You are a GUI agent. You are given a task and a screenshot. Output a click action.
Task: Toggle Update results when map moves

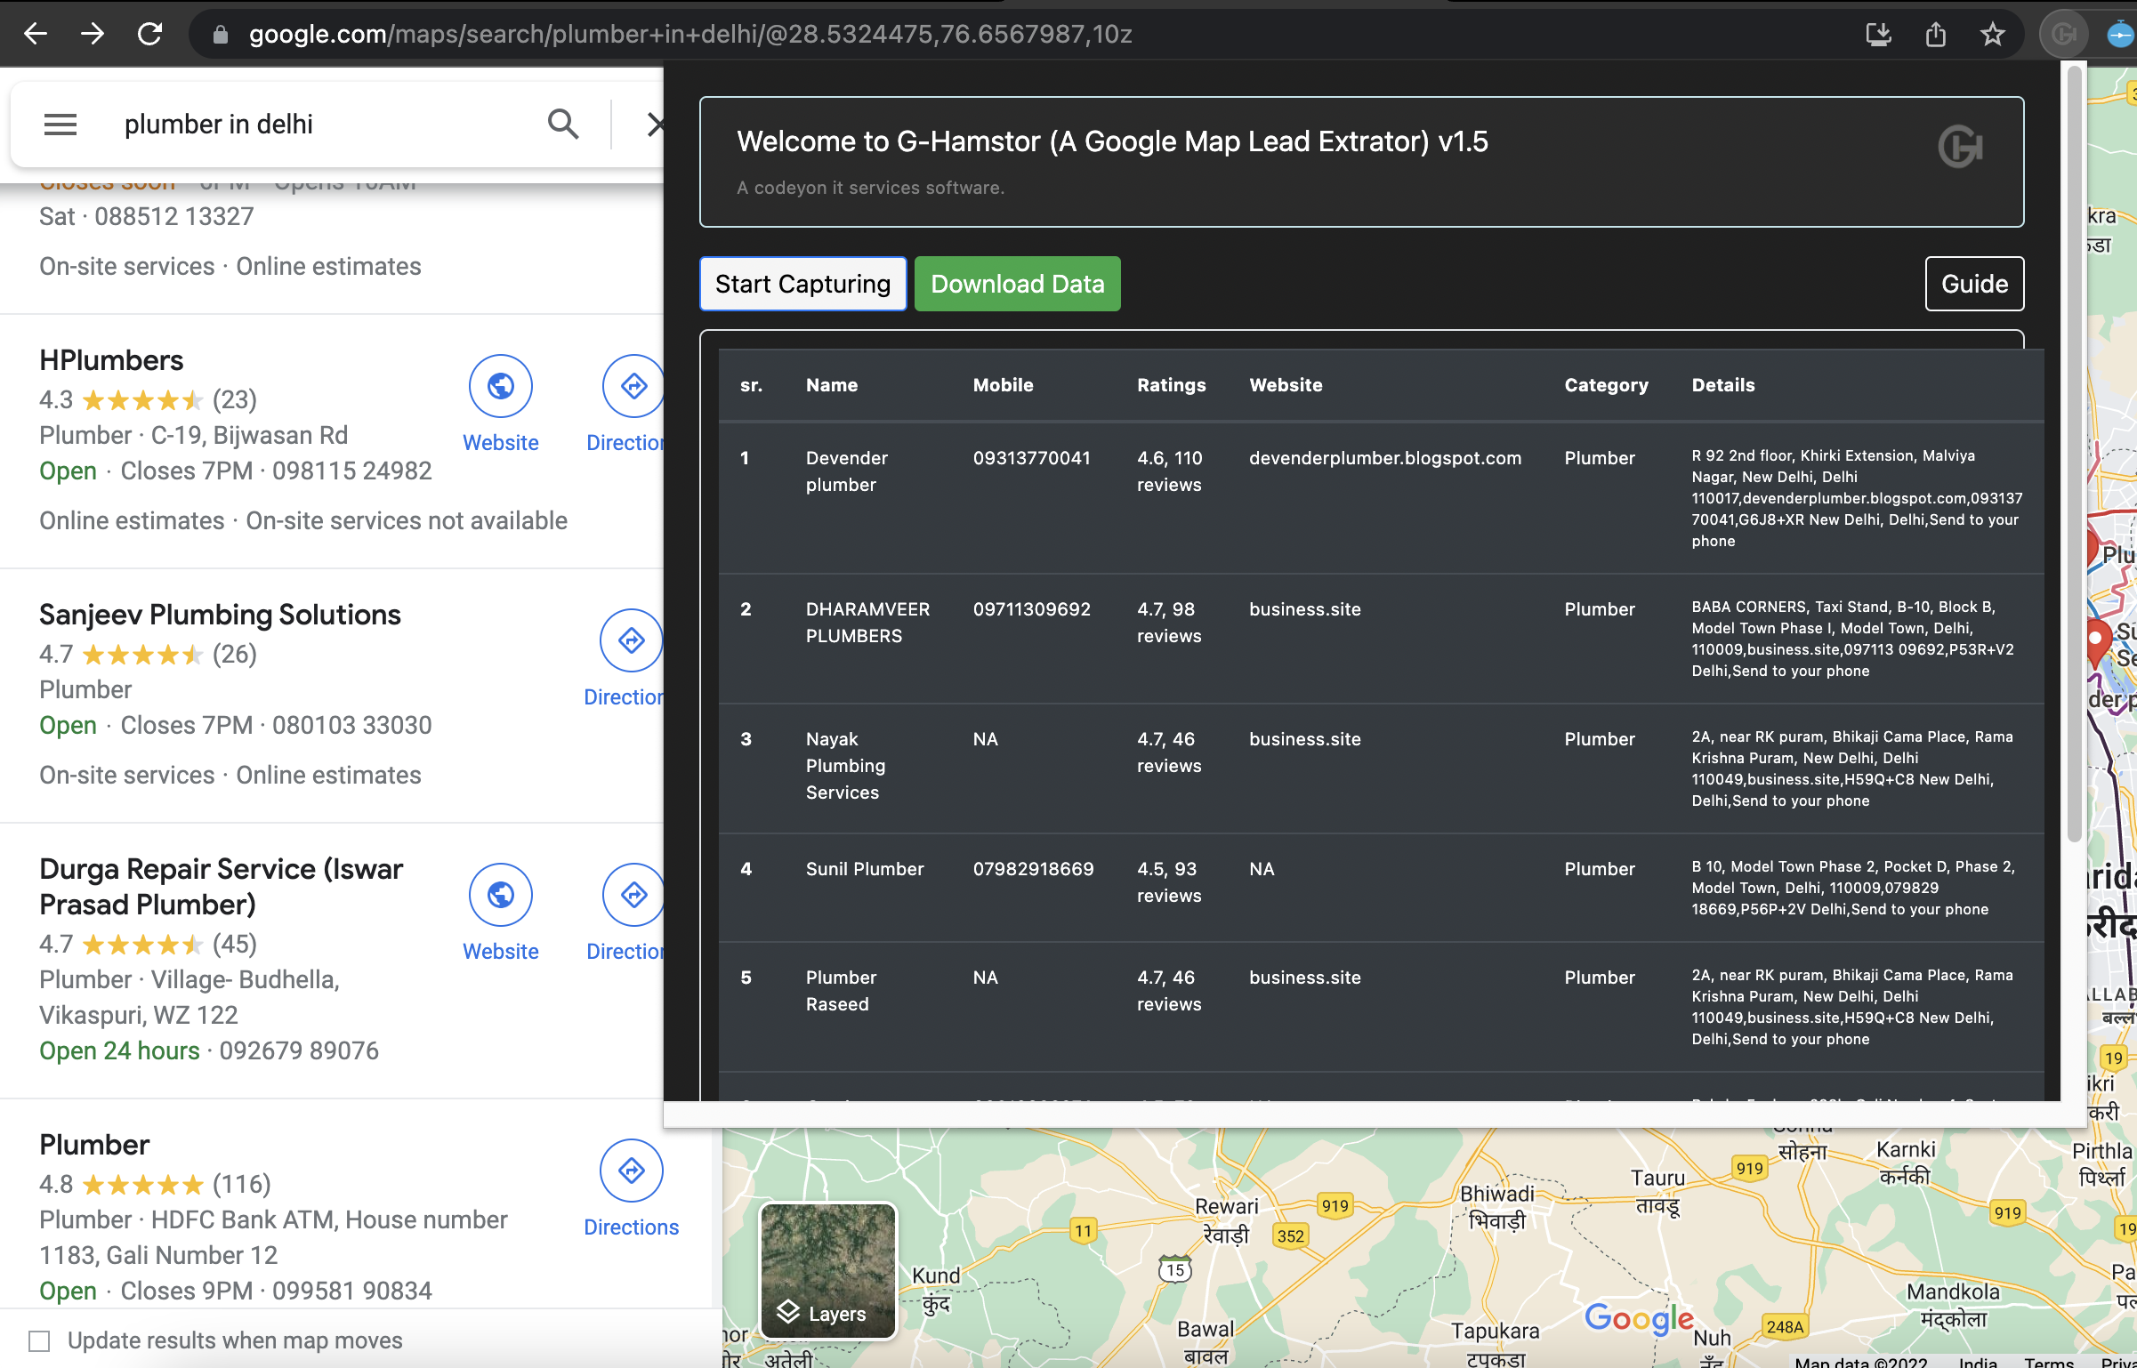[39, 1340]
